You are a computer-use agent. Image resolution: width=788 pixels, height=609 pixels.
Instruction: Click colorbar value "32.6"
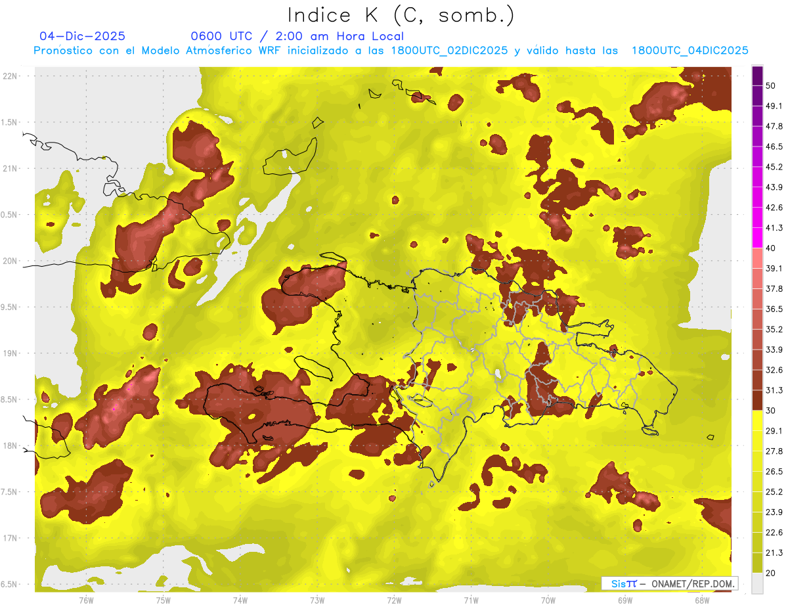tap(774, 370)
